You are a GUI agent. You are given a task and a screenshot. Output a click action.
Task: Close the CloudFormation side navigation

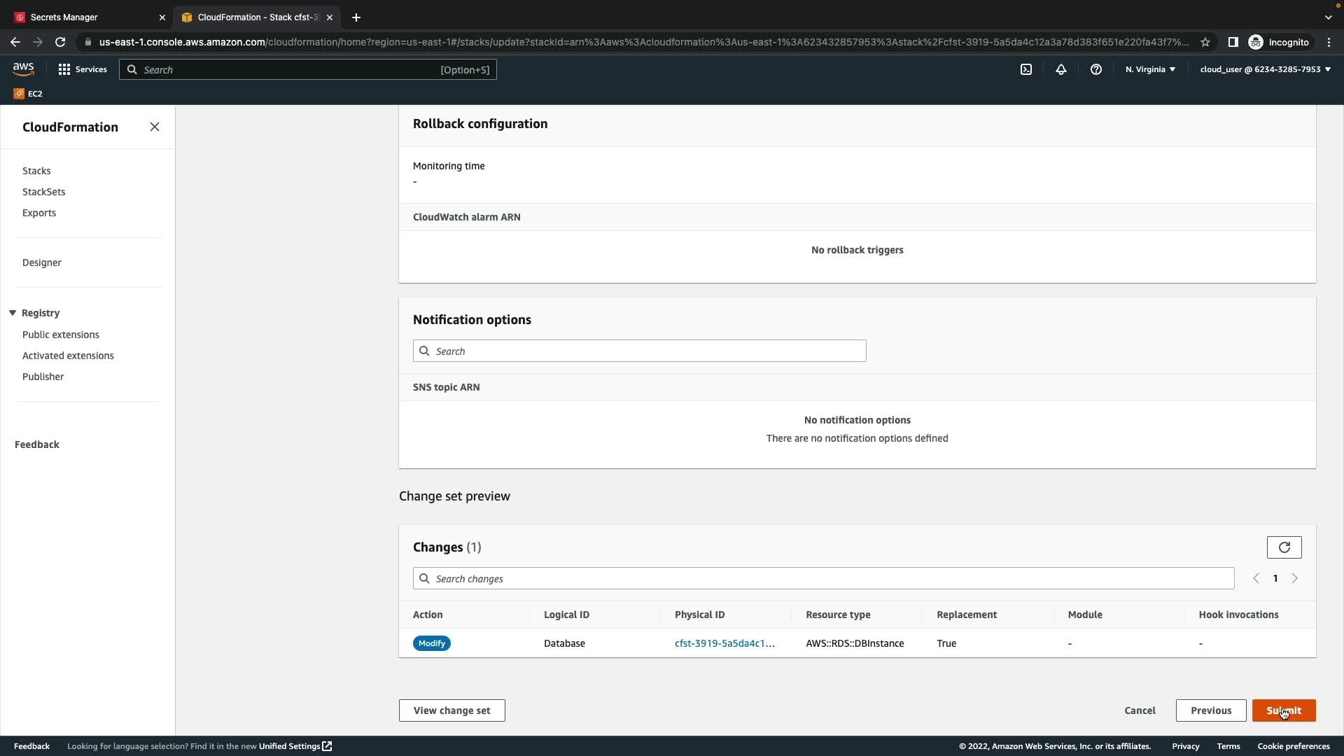tap(155, 127)
